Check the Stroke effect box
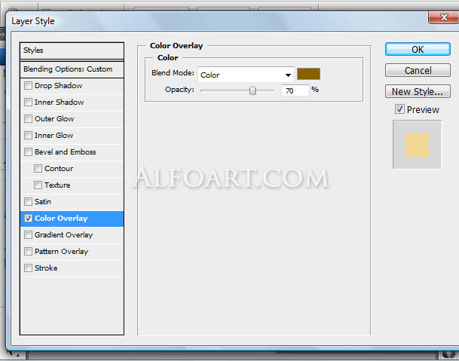The width and height of the screenshot is (459, 361). (28, 268)
